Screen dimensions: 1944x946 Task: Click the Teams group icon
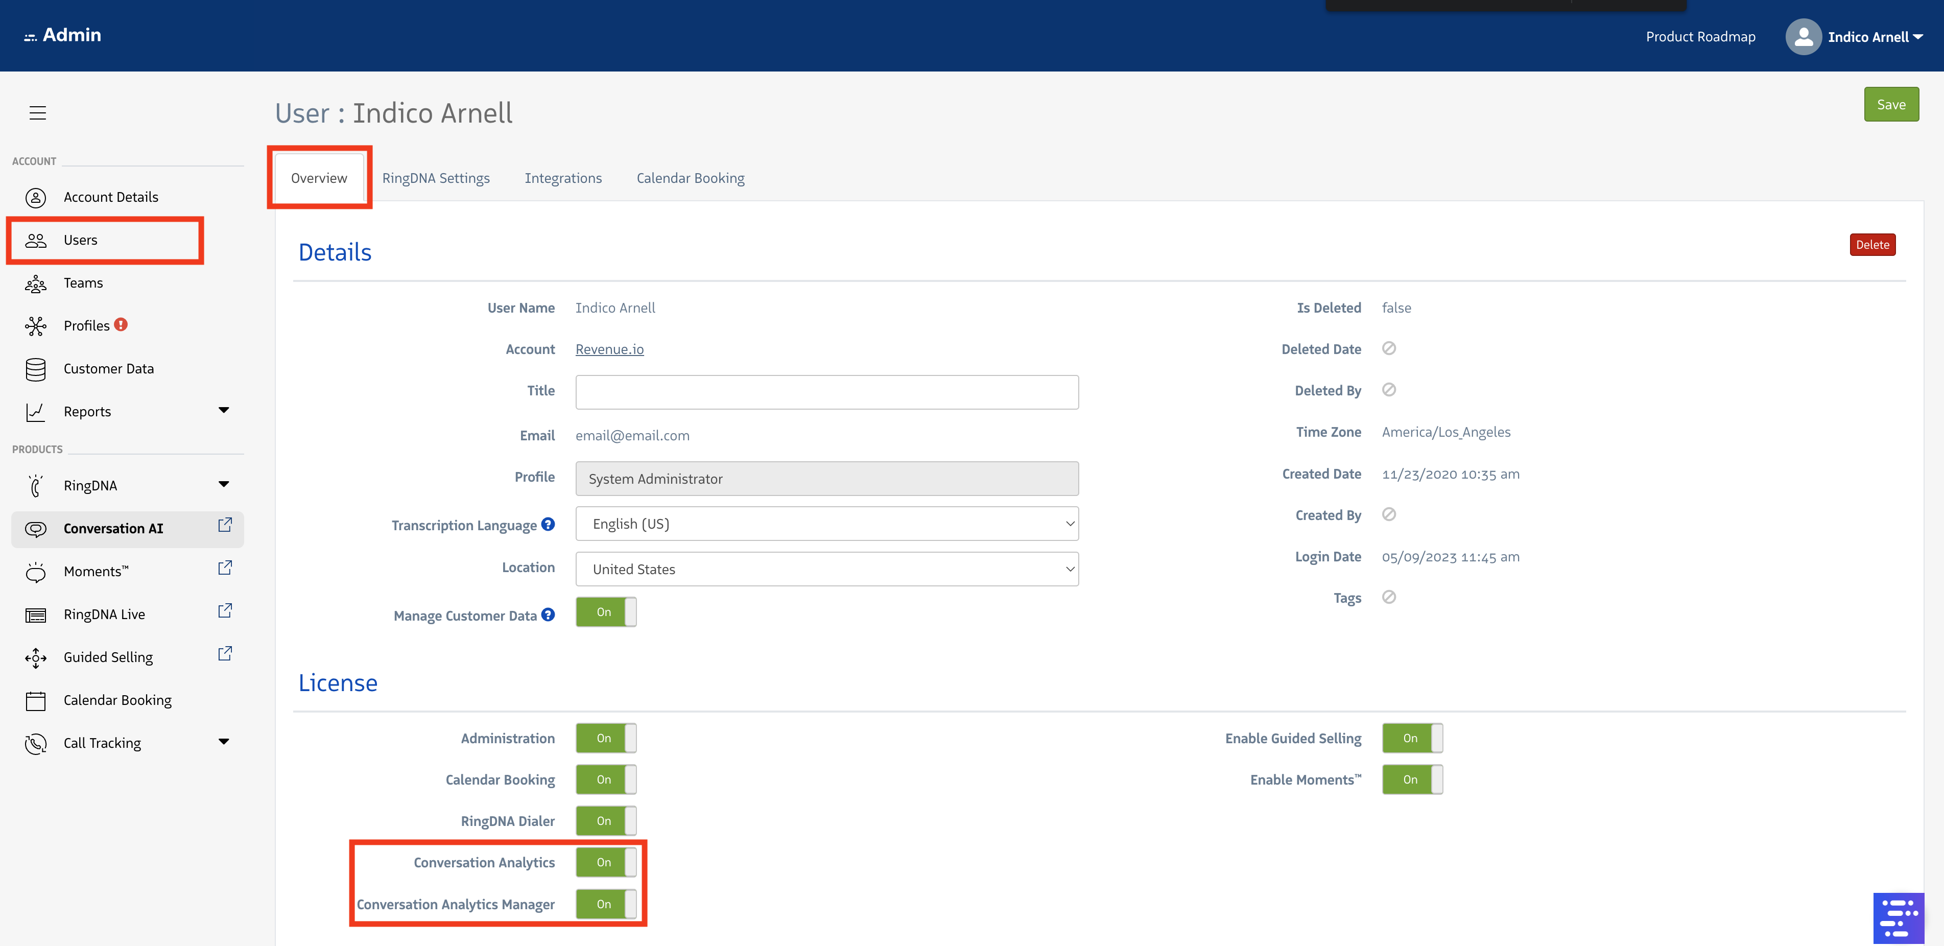(x=35, y=284)
